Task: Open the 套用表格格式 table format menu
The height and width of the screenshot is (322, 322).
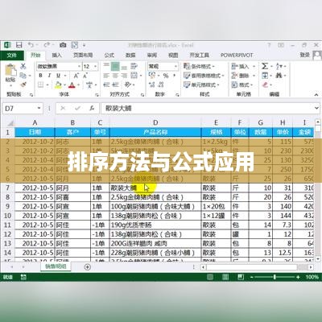Action: point(204,76)
